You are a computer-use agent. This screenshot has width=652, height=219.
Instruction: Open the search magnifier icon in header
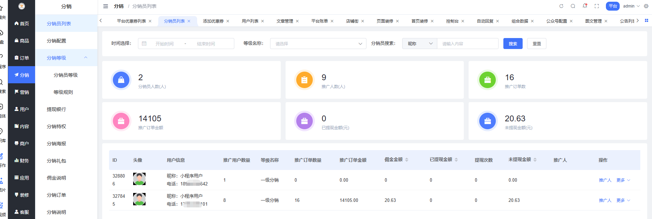click(x=573, y=6)
